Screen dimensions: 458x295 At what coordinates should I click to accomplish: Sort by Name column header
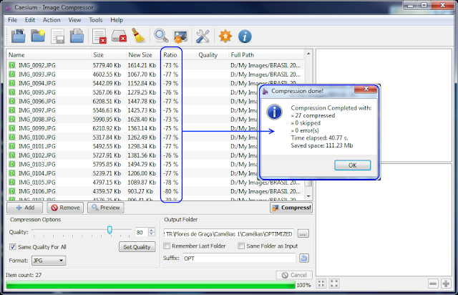(49, 54)
